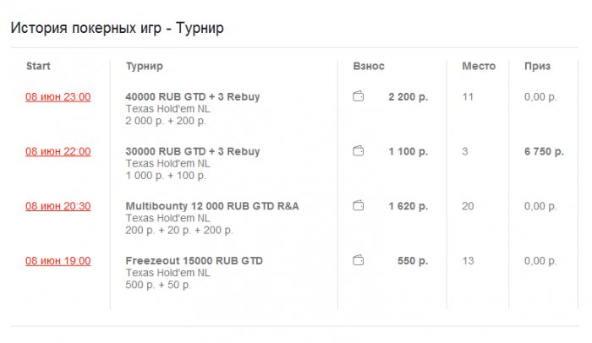The width and height of the screenshot is (592, 343).
Task: Select 30000 RUB GTD + 3 Rebuy tournament name
Action: tap(192, 151)
